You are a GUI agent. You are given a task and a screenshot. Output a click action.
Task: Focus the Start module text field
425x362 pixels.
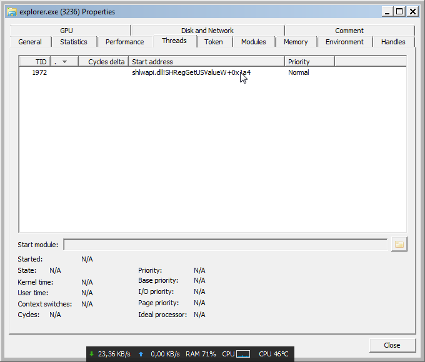(x=226, y=245)
